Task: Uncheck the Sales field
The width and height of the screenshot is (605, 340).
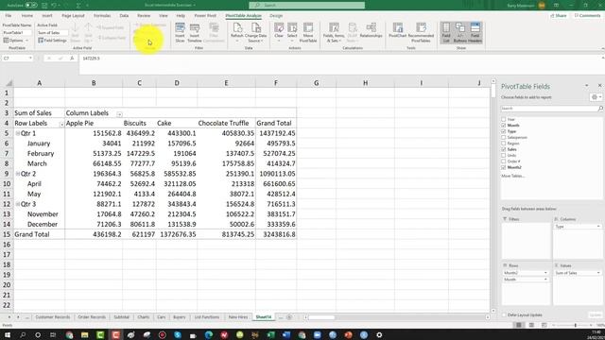Action: point(504,149)
